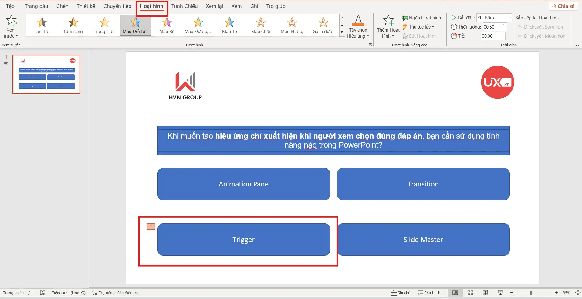Toggle Chú thích comments pane

[x=429, y=293]
